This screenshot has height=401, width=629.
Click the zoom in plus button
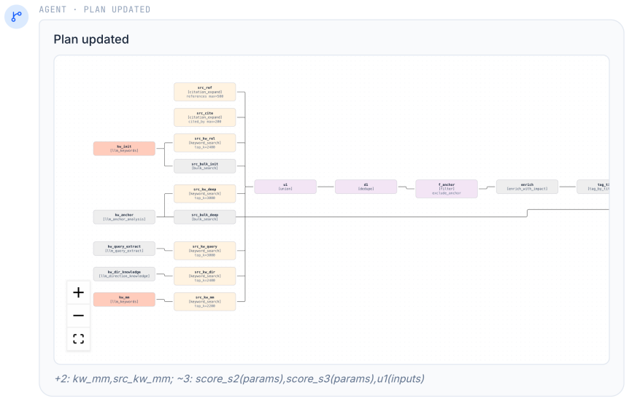[x=78, y=292]
